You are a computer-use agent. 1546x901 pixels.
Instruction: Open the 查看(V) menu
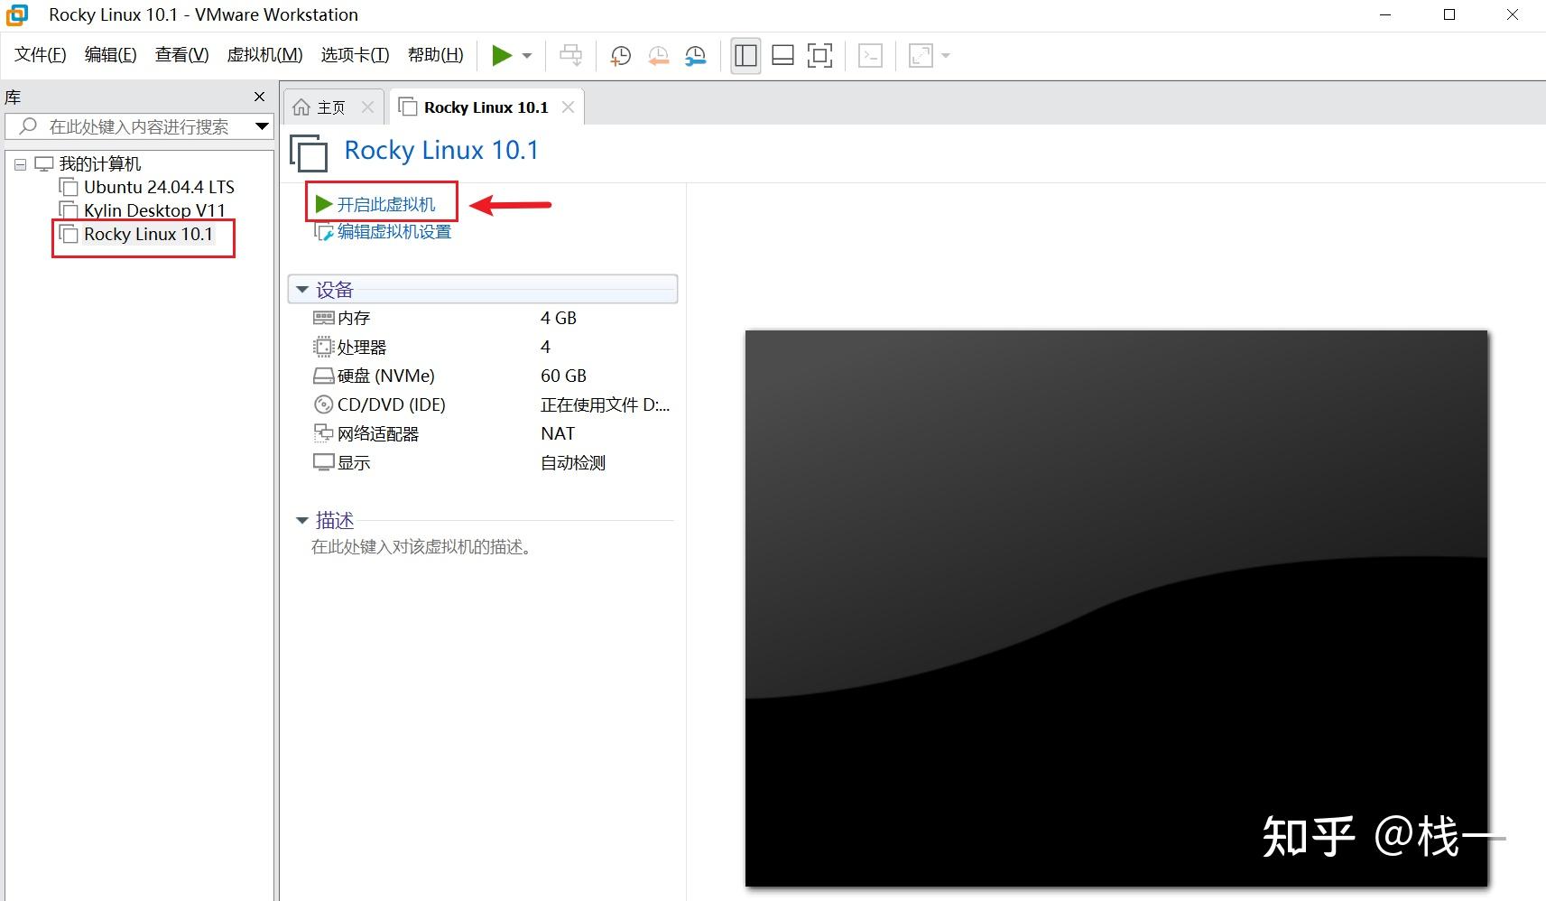click(181, 55)
